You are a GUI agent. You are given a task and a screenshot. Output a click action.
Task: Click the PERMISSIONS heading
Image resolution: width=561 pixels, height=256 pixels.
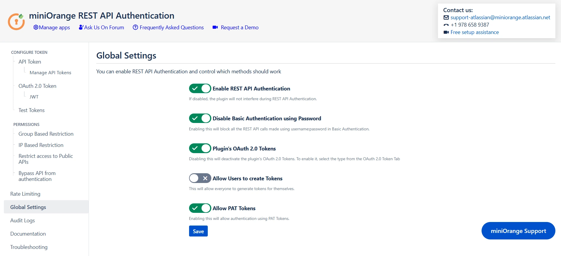26,124
